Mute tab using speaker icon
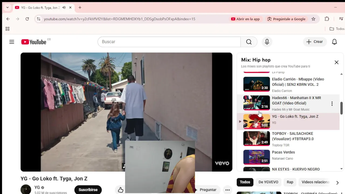 click(x=64, y=8)
